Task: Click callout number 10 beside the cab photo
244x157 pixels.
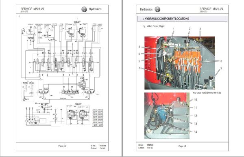Action: pyautogui.click(x=196, y=100)
